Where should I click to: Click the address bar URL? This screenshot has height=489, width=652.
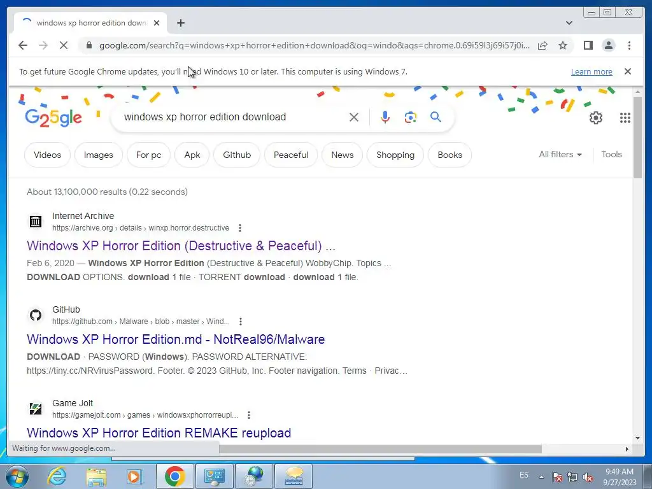click(315, 45)
